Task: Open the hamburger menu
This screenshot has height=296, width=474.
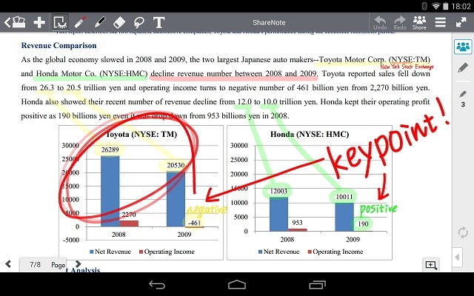Action: (x=441, y=22)
